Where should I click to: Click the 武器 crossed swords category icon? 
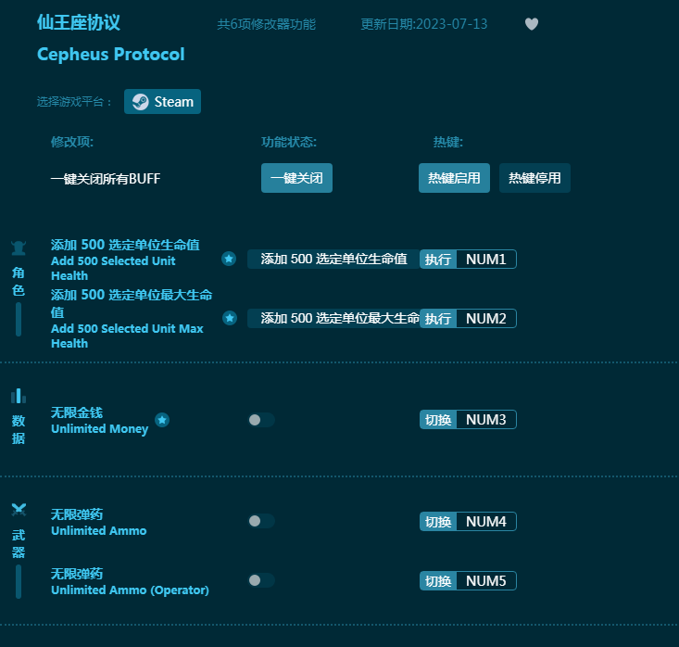[x=19, y=510]
